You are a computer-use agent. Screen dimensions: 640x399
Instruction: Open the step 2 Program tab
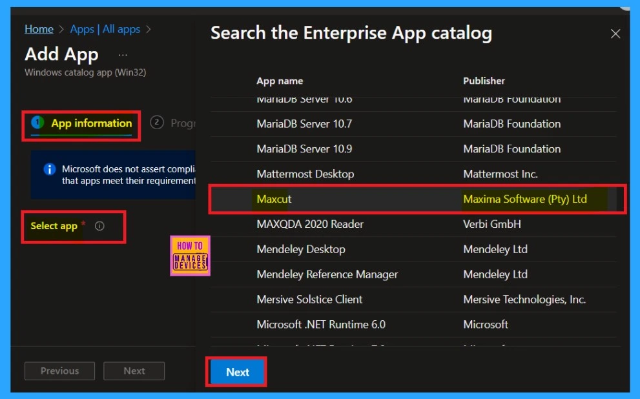[172, 123]
